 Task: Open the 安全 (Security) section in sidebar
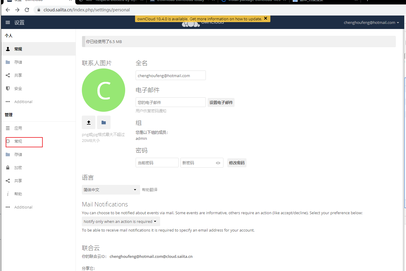click(18, 88)
